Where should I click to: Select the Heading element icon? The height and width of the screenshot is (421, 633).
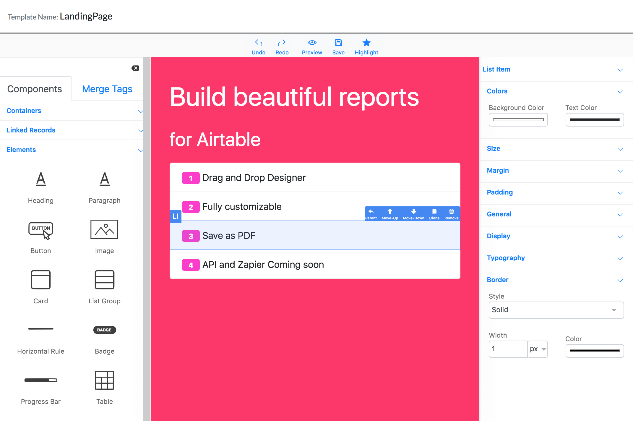coord(41,179)
